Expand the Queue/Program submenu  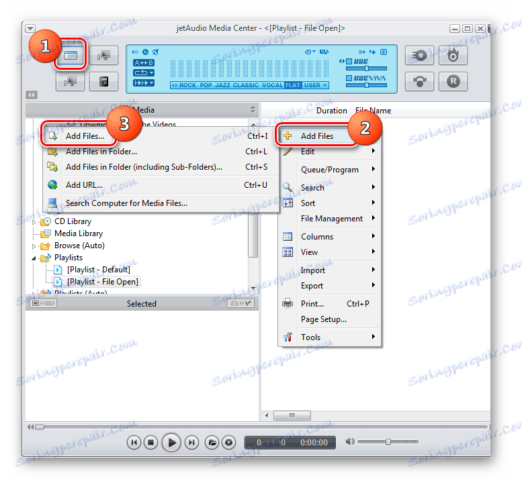(x=329, y=170)
